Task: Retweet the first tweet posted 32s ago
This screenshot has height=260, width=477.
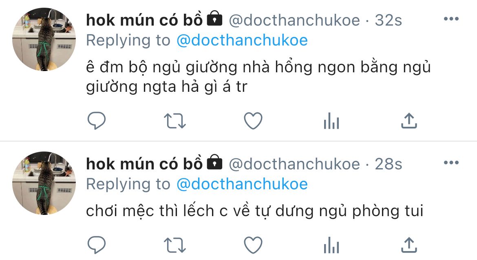Action: (x=174, y=121)
